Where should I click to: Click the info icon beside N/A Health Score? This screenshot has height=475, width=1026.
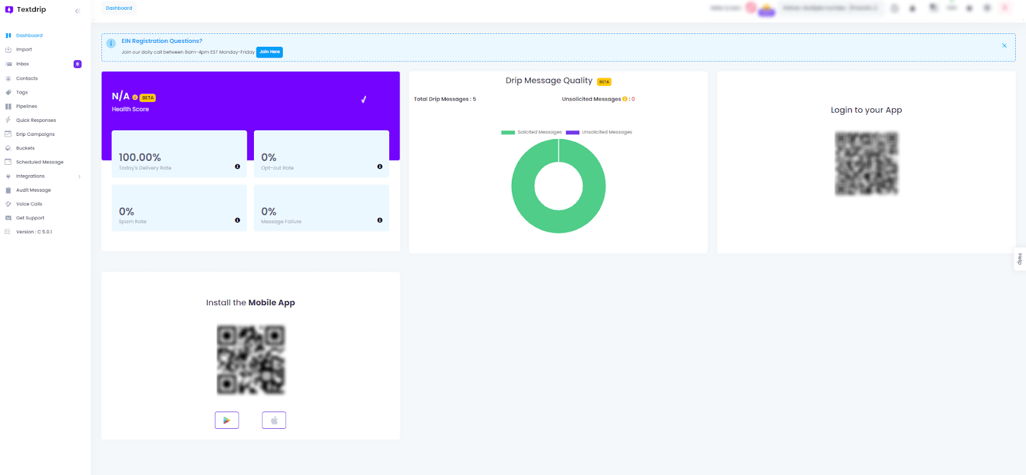pyautogui.click(x=135, y=97)
